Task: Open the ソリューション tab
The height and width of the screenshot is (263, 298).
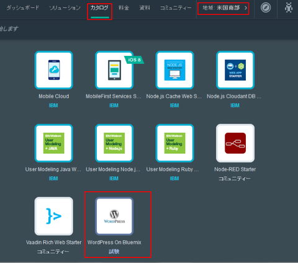Action: [x=65, y=8]
